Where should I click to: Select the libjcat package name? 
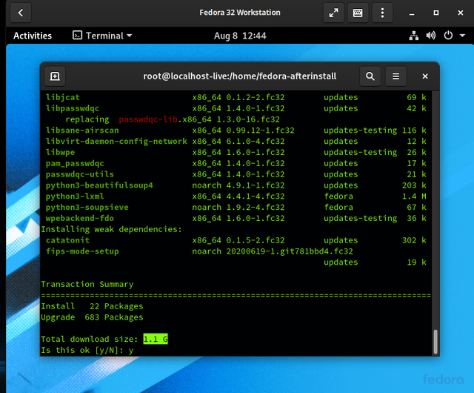(x=63, y=97)
